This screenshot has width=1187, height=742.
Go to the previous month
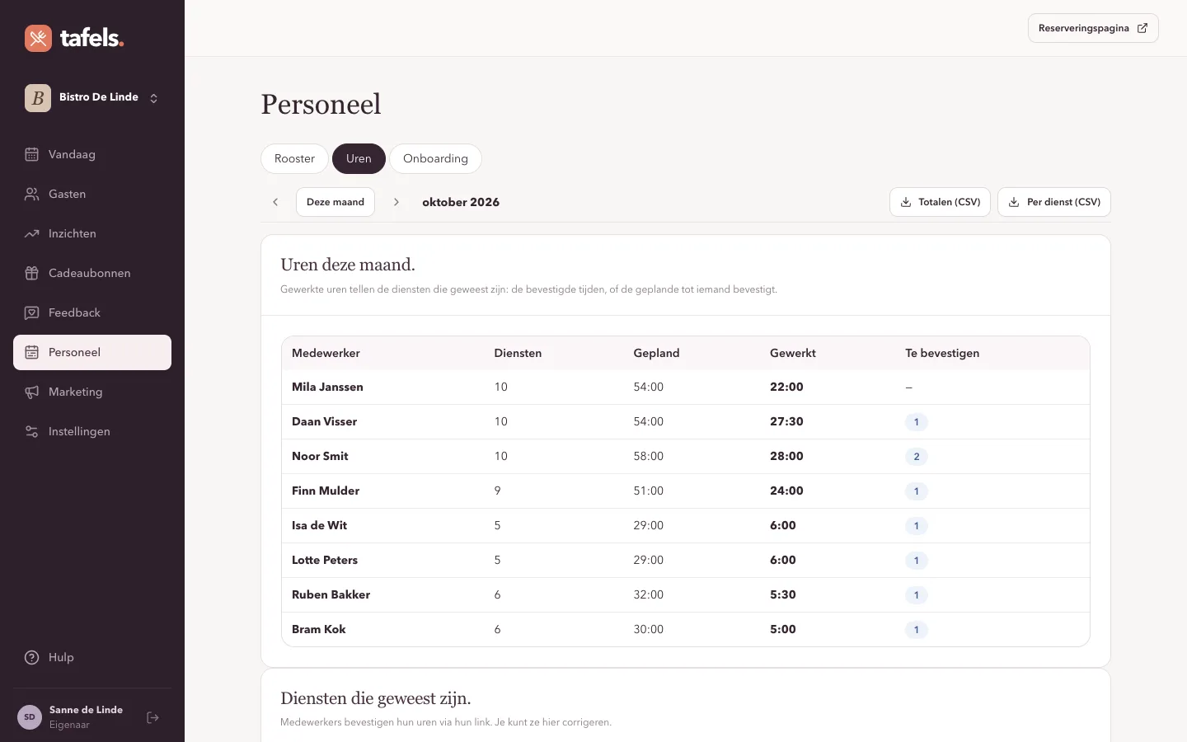(x=275, y=202)
